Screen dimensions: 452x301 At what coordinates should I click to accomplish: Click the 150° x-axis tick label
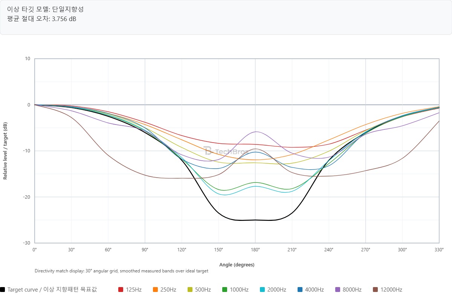[218, 249]
